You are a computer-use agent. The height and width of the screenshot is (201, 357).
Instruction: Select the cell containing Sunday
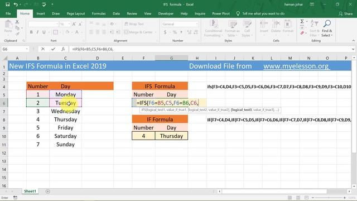66,144
